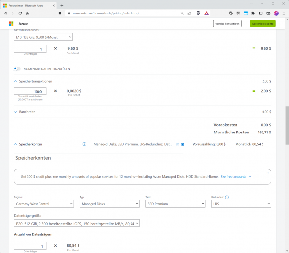Open the browser extensions puzzle icon
289x253 pixels.
coord(253,13)
